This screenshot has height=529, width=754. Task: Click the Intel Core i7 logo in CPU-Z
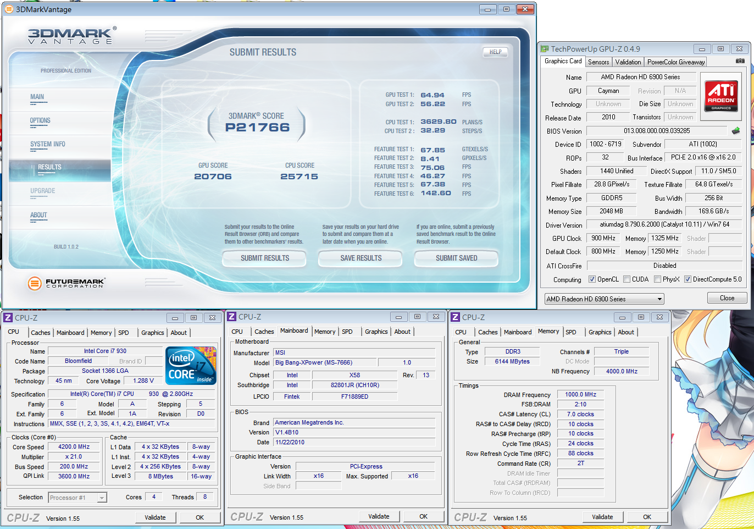point(191,366)
